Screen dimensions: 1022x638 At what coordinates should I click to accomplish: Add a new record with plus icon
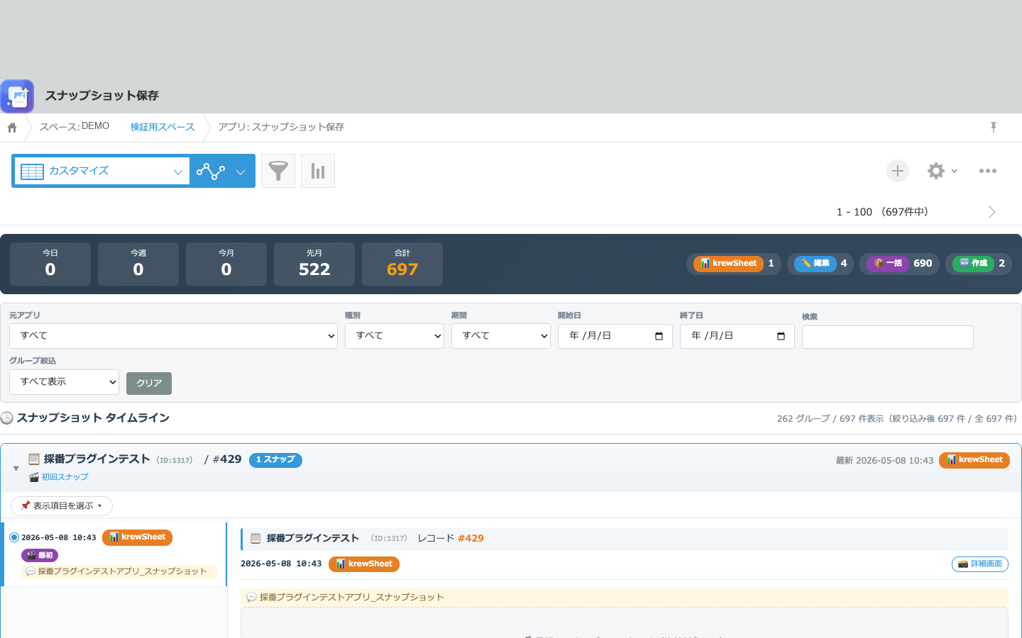click(898, 171)
